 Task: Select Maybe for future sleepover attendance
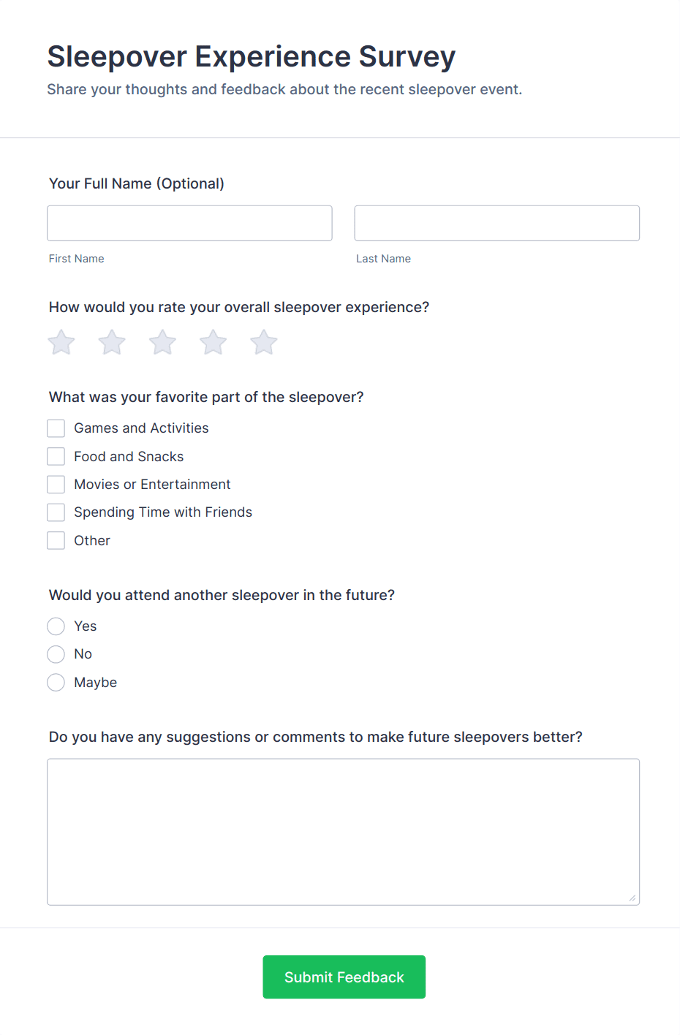click(56, 682)
